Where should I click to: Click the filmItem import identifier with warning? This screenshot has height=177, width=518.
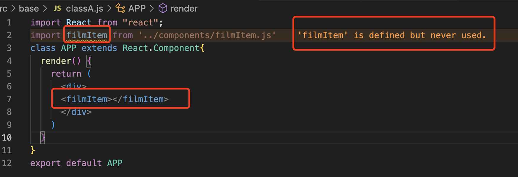pos(87,35)
